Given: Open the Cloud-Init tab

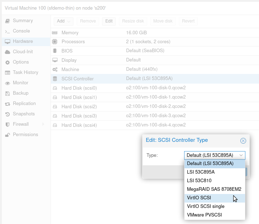Looking at the screenshot, I should click(x=26, y=52).
